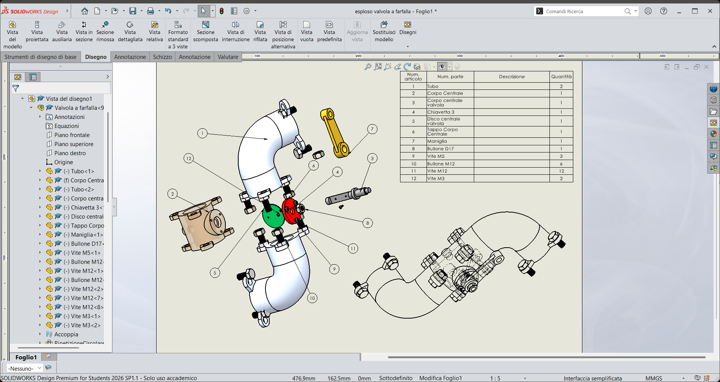The width and height of the screenshot is (720, 382).
Task: Click the rebuild traffic light icon
Action: point(222,11)
